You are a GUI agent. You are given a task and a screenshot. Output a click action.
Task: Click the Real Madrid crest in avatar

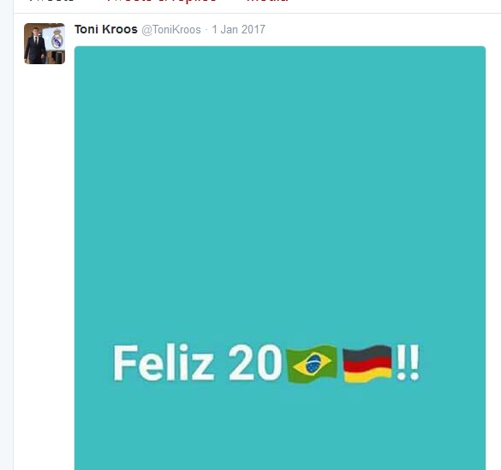coord(57,39)
